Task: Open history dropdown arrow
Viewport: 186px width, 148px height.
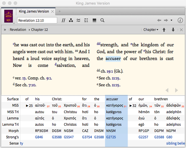Action: [171, 20]
